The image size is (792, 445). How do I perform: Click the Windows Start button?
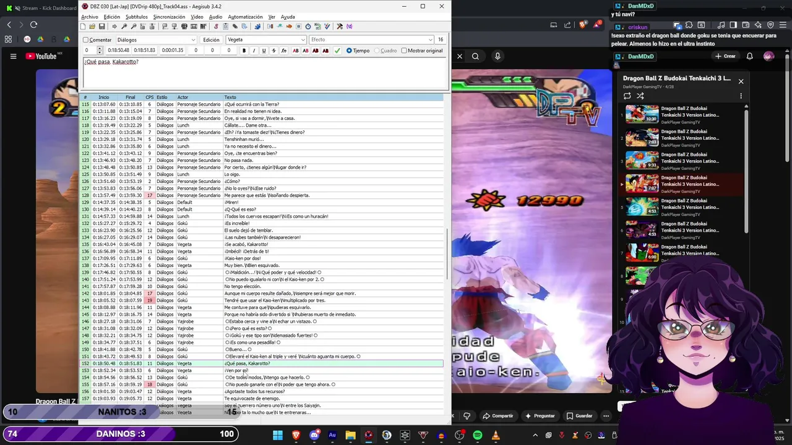[278, 435]
